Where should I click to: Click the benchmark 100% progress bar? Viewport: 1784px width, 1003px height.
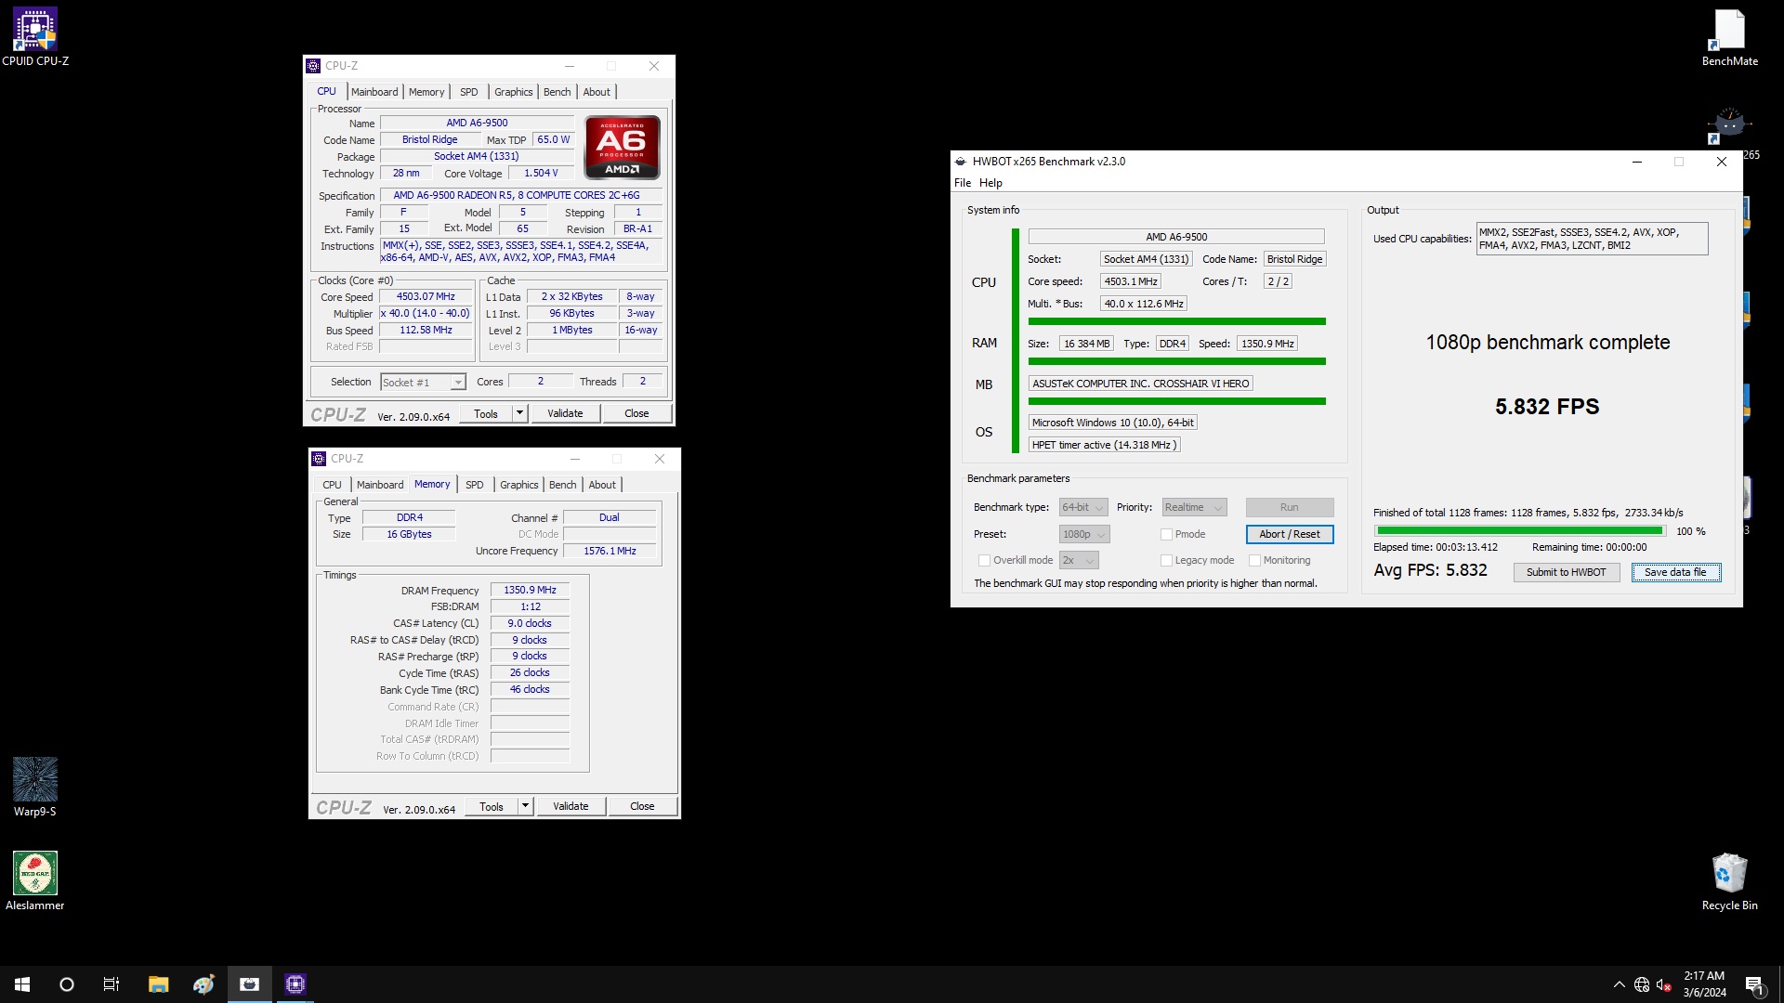pos(1519,531)
